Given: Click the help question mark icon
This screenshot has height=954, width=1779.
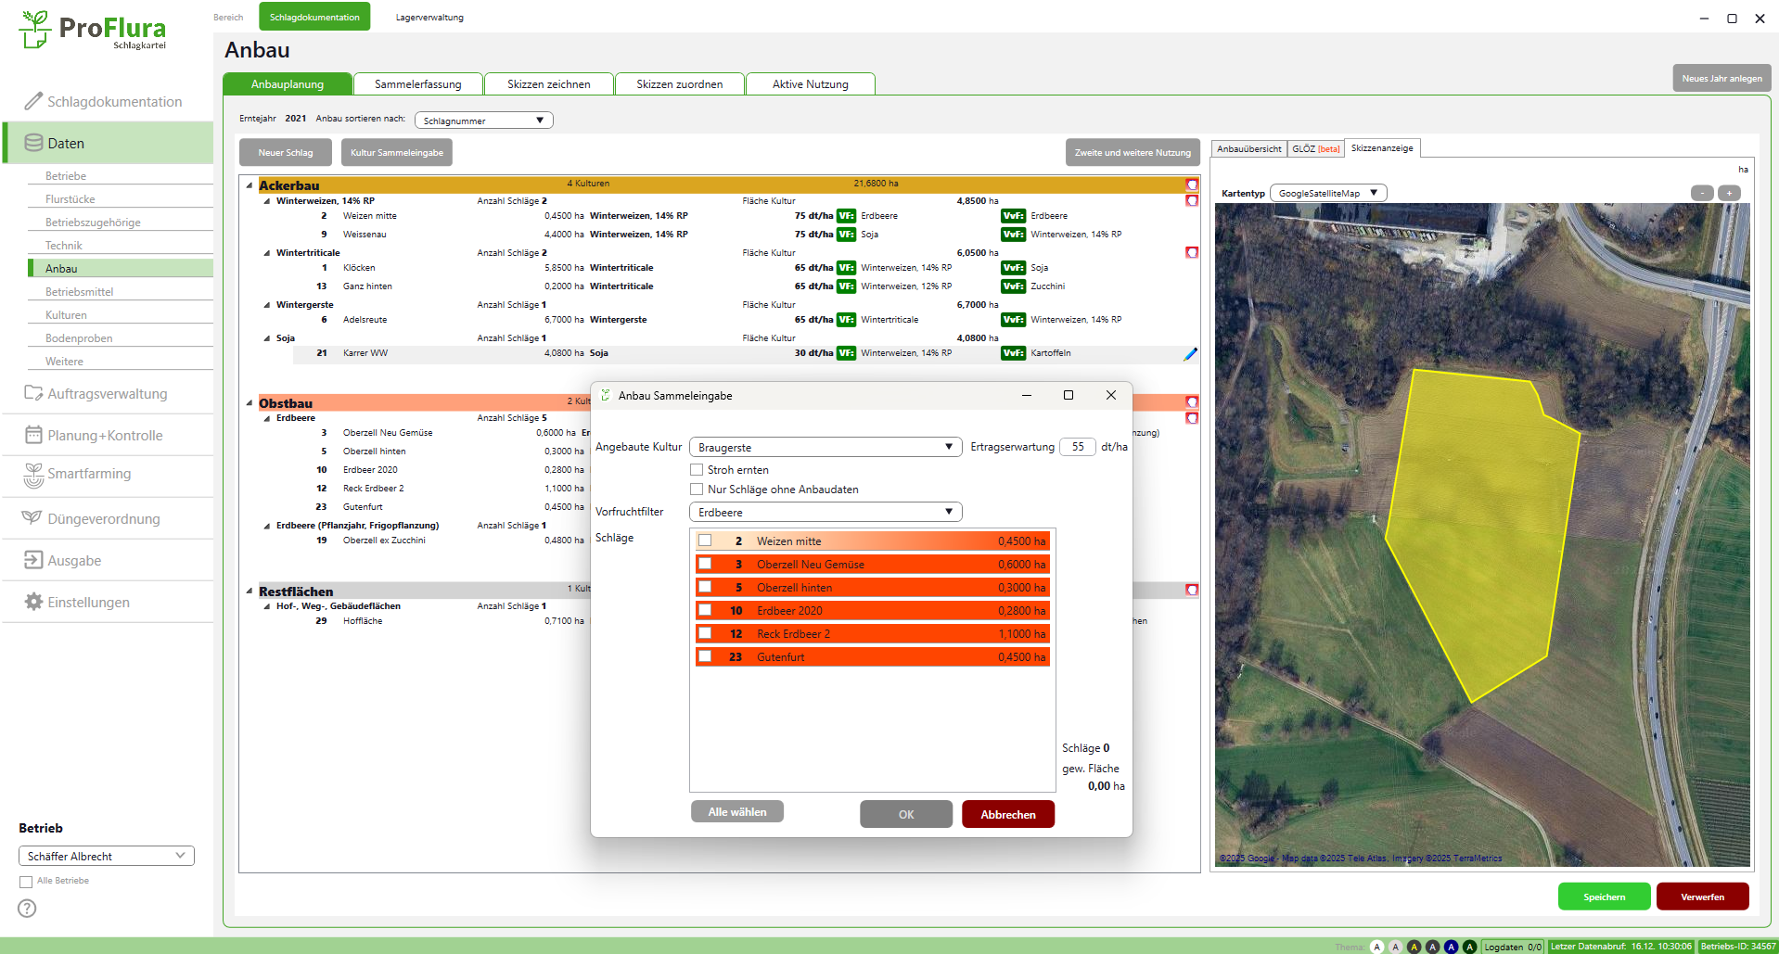Looking at the screenshot, I should pyautogui.click(x=28, y=909).
